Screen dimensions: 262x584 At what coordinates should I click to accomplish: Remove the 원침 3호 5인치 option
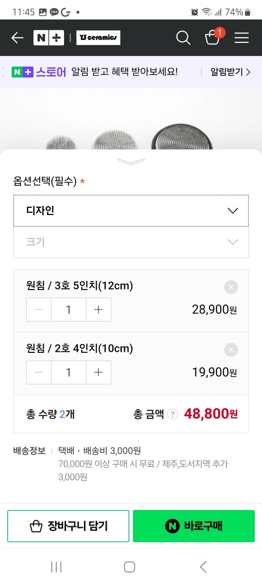tap(231, 287)
